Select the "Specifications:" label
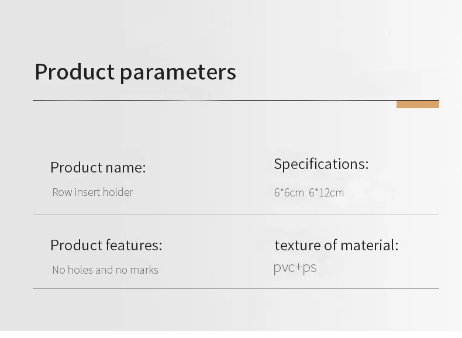The width and height of the screenshot is (462, 338). click(x=321, y=164)
